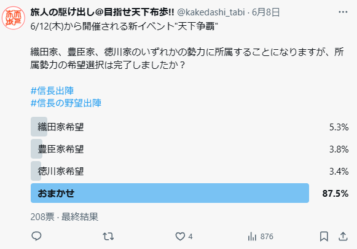Select the 豊臣家希望 poll option
The image size is (357, 249).
pos(189,149)
